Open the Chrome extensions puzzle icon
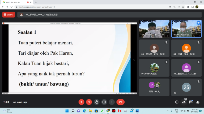This screenshot has width=204, height=114. (x=188, y=7)
